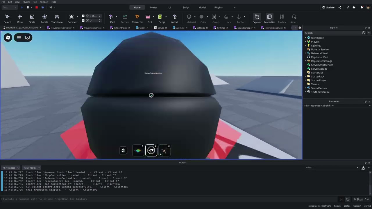Select ServerScriptService in Explorer

point(322,65)
